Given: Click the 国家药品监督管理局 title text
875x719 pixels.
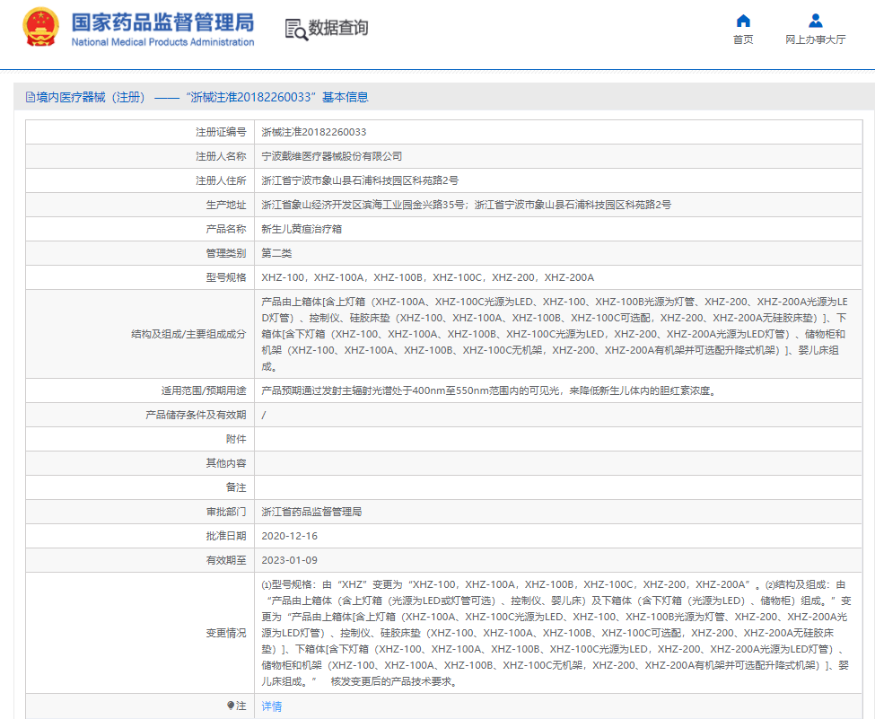Looking at the screenshot, I should (162, 22).
